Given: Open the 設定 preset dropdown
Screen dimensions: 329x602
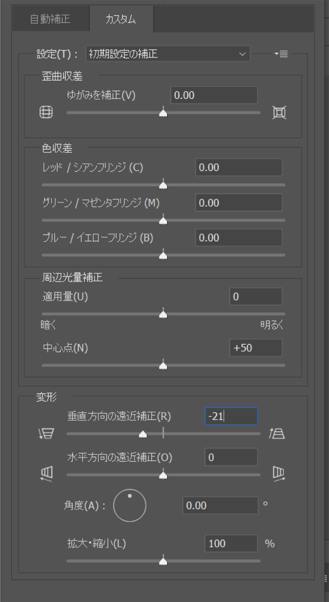Looking at the screenshot, I should 168,54.
